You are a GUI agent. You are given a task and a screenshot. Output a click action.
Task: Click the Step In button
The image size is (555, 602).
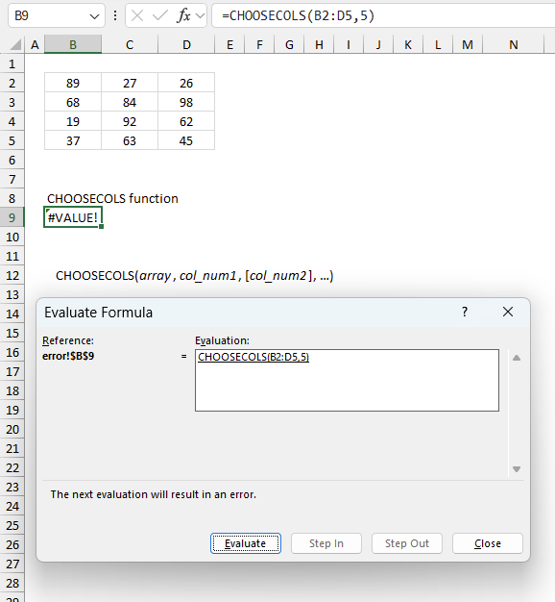326,543
